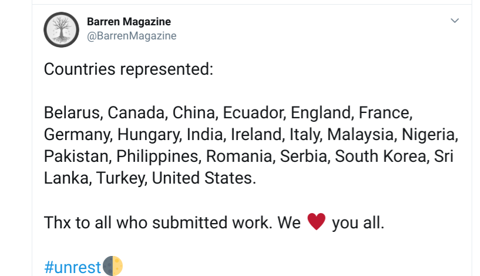The image size is (480, 276).
Task: Click the word "Turkey" in the list
Action: (125, 178)
